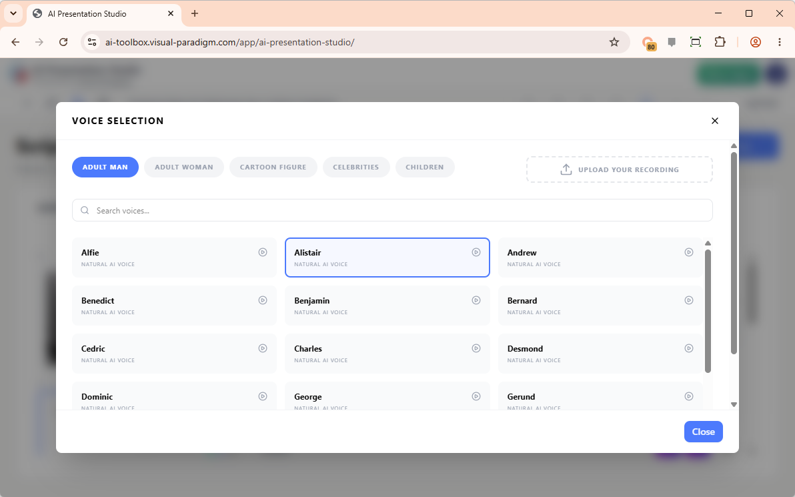Select the Adult Man voice category
Image resolution: width=795 pixels, height=497 pixels.
click(x=105, y=167)
